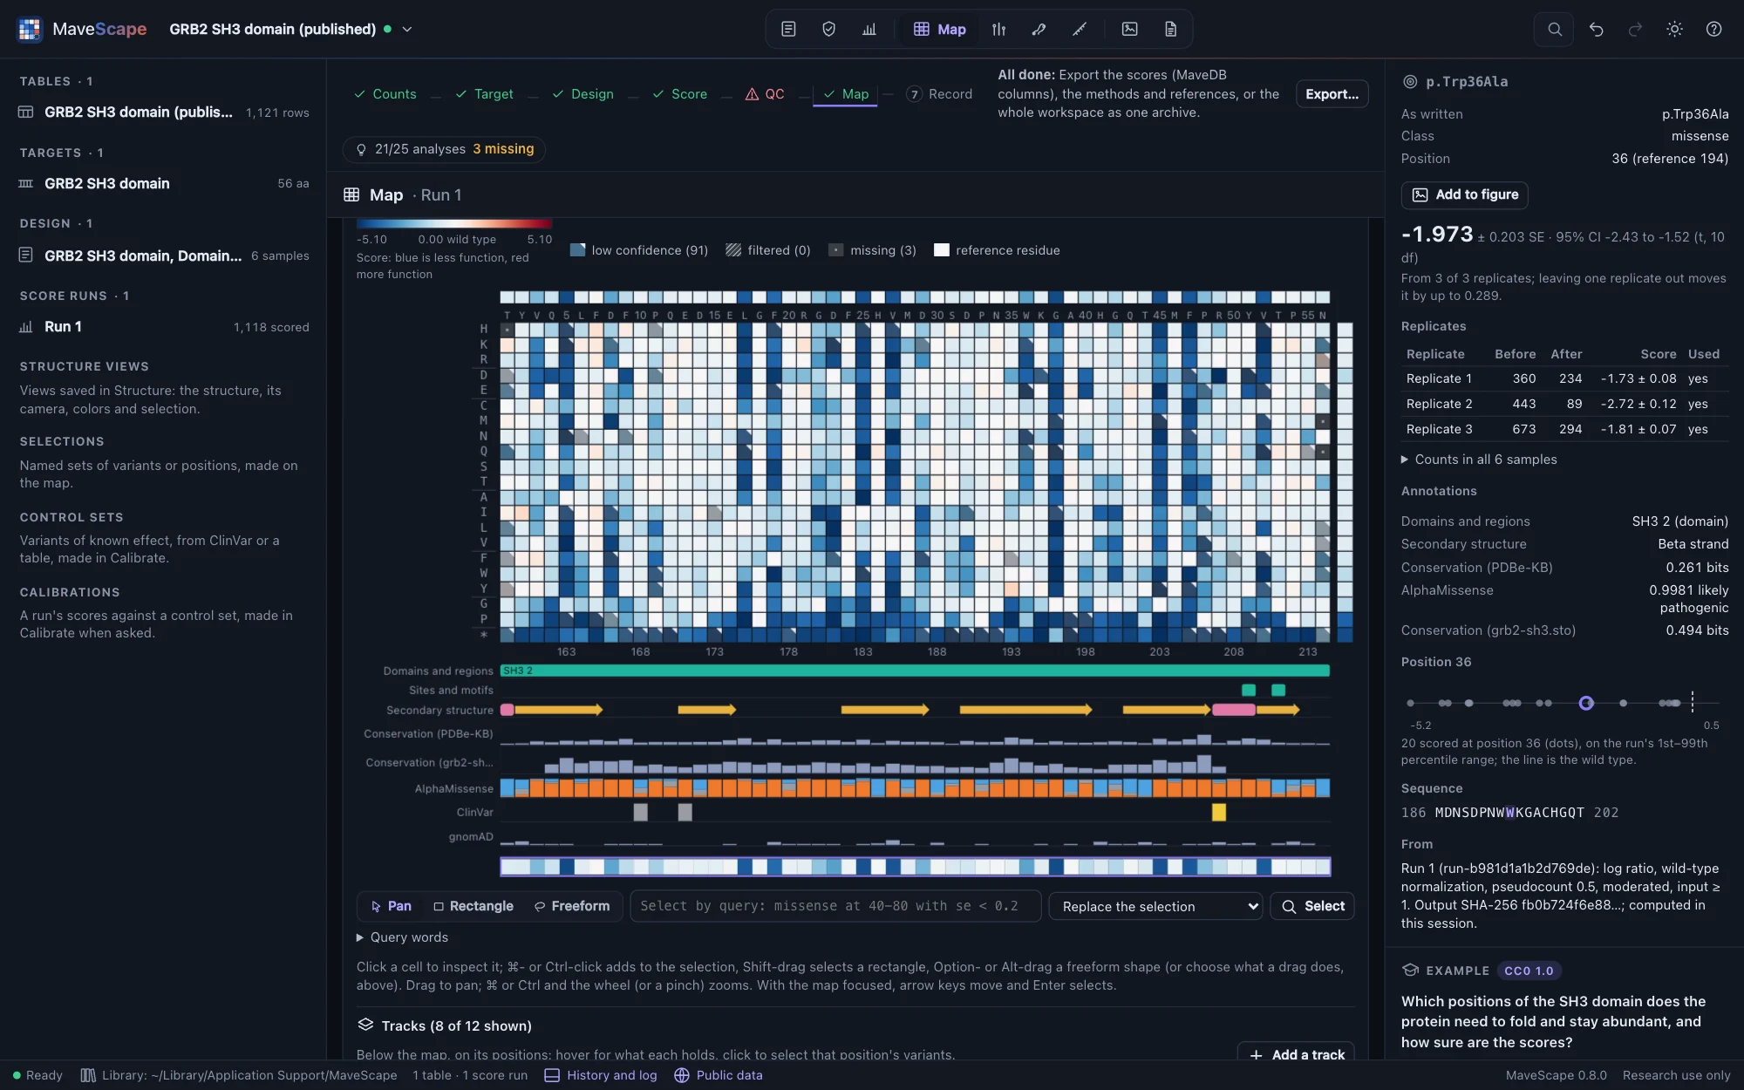Image resolution: width=1744 pixels, height=1090 pixels.
Task: Toggle reference residue legend entry
Action: pyautogui.click(x=997, y=250)
